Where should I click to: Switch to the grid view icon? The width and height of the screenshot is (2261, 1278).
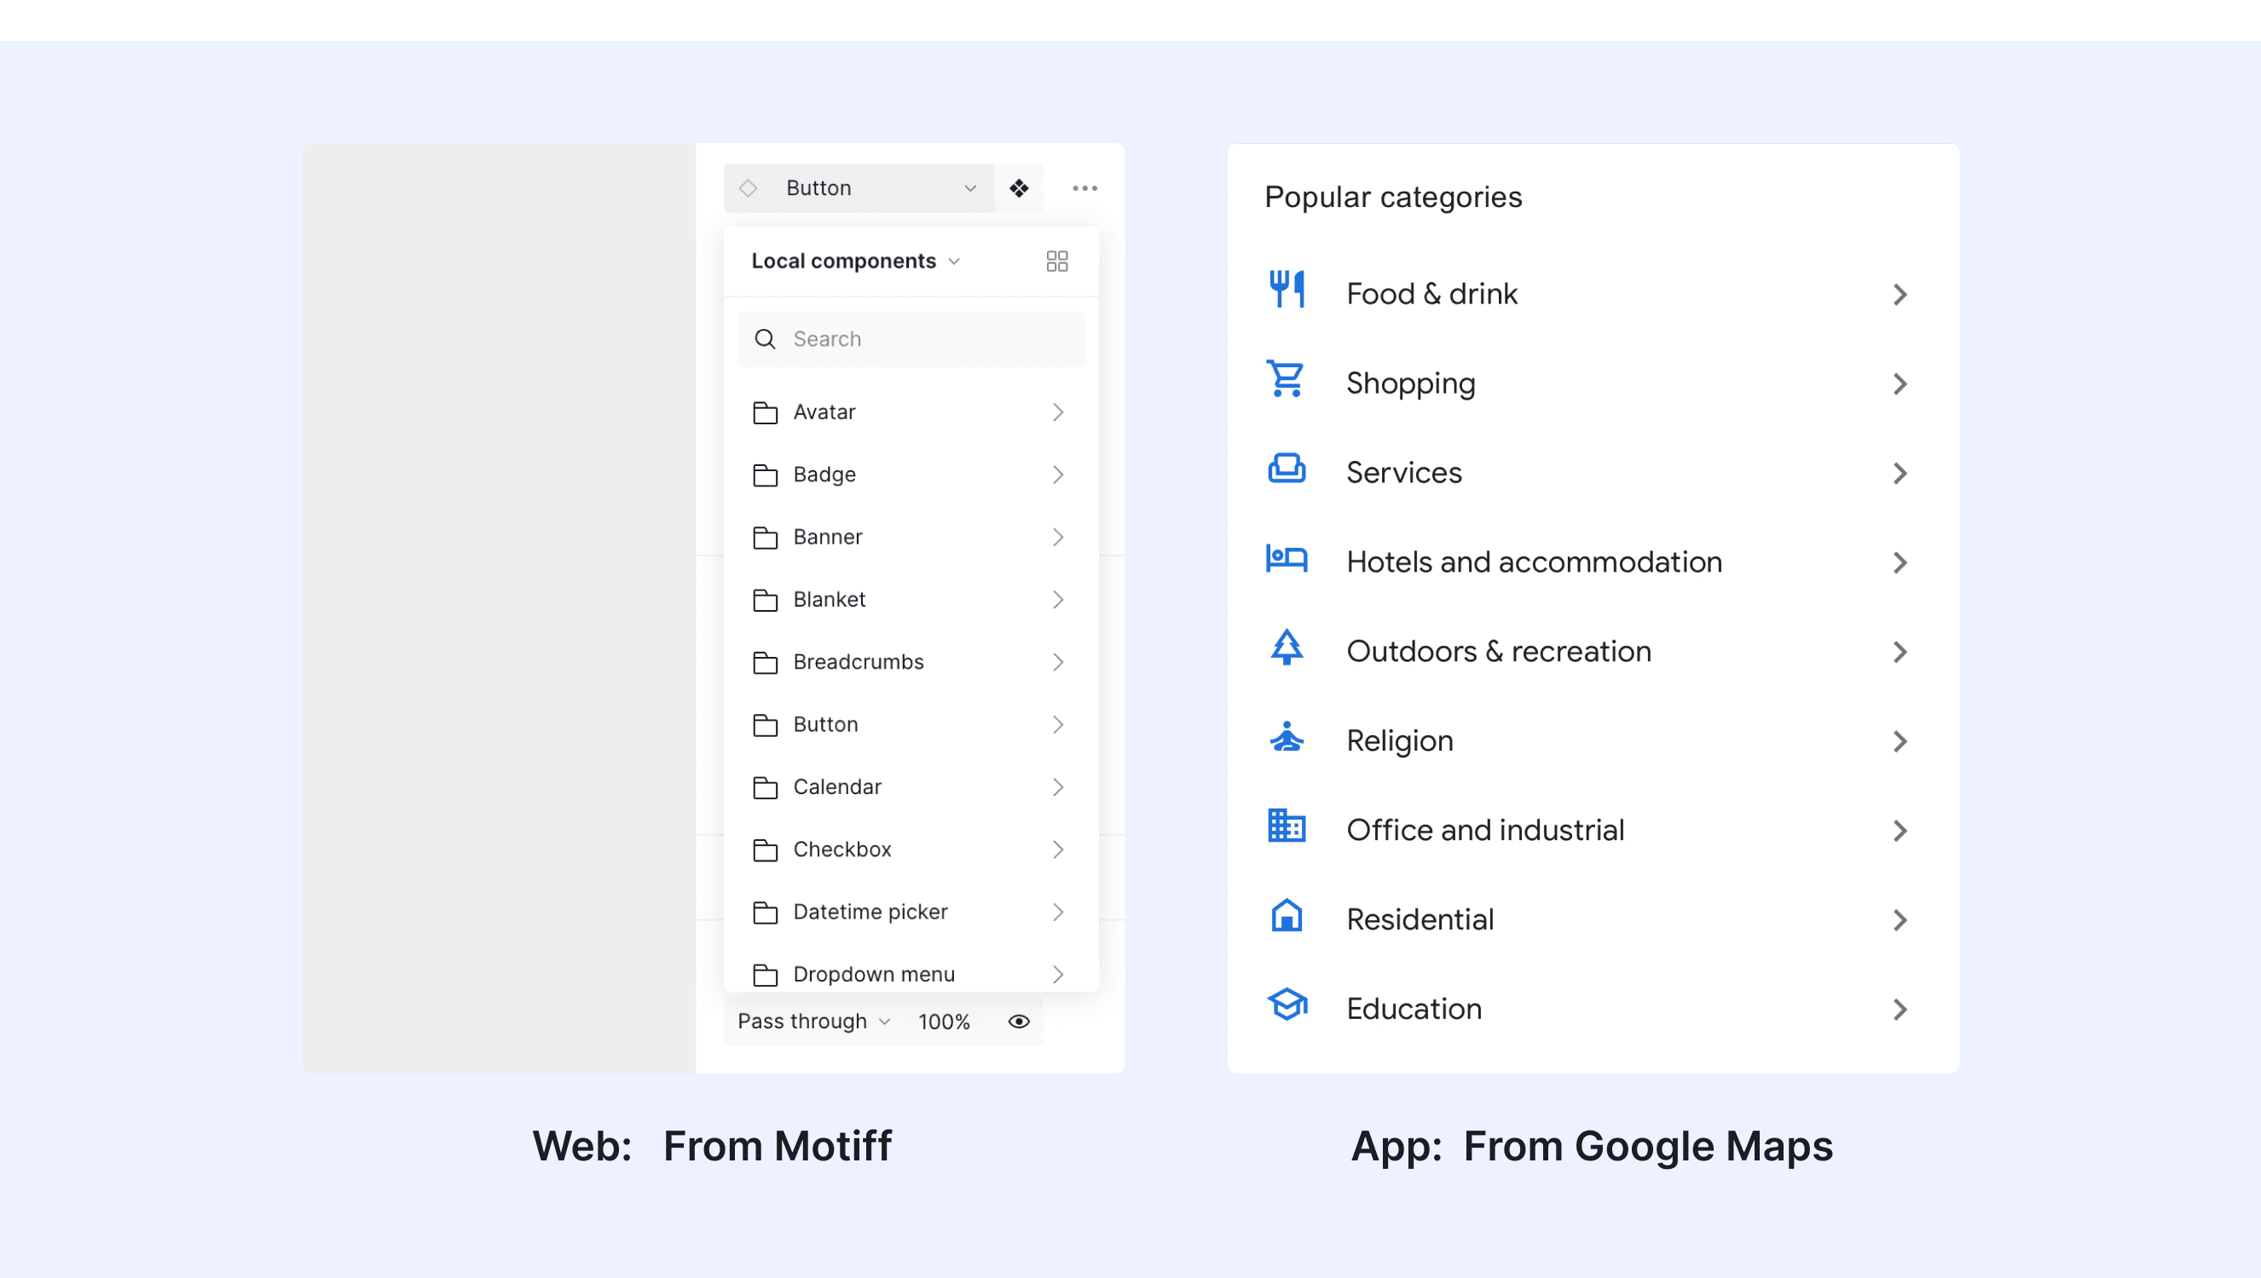pos(1057,261)
